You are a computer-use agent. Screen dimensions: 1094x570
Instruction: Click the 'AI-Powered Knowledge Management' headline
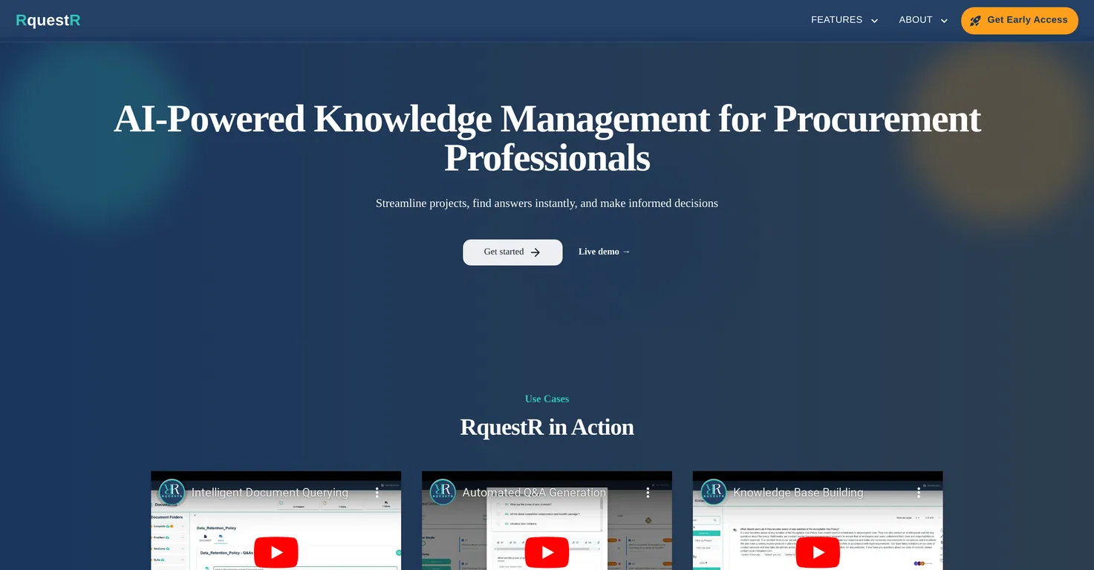547,138
